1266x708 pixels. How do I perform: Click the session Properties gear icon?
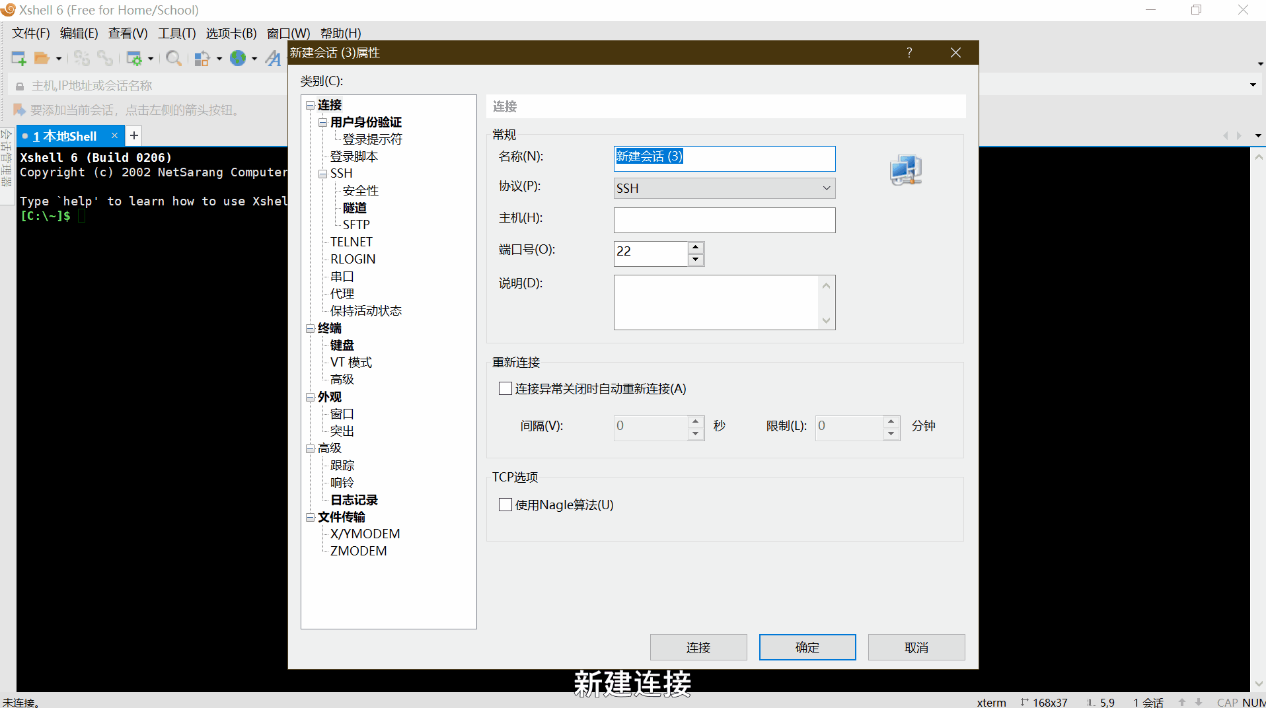(134, 59)
